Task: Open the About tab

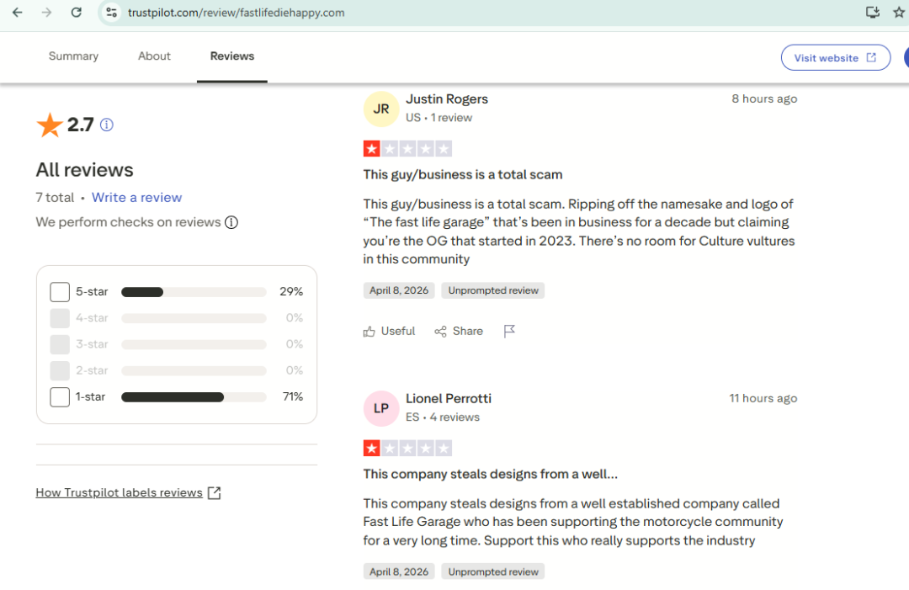Action: click(x=154, y=56)
